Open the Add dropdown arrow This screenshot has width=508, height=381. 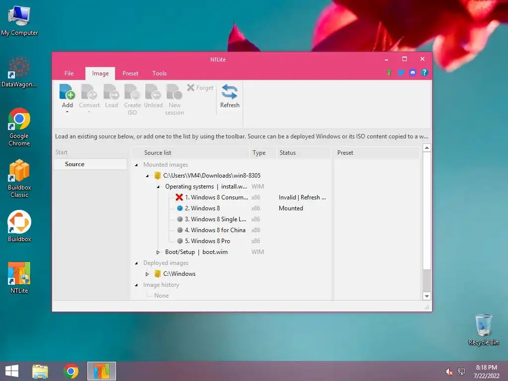[x=67, y=112]
